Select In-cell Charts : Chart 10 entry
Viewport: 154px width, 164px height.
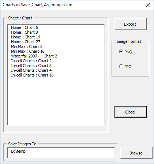(x=56, y=75)
